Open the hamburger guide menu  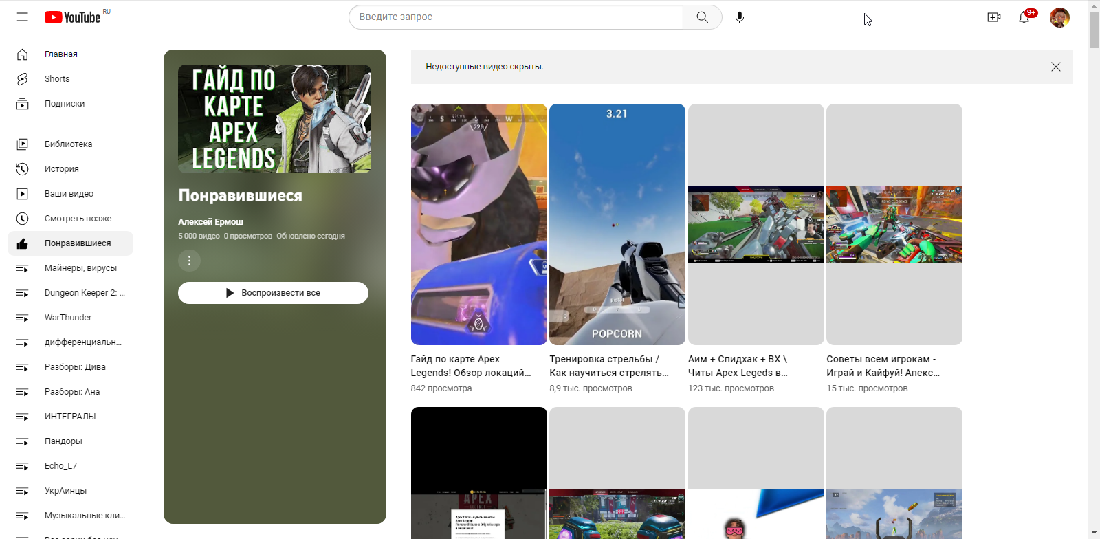(23, 17)
